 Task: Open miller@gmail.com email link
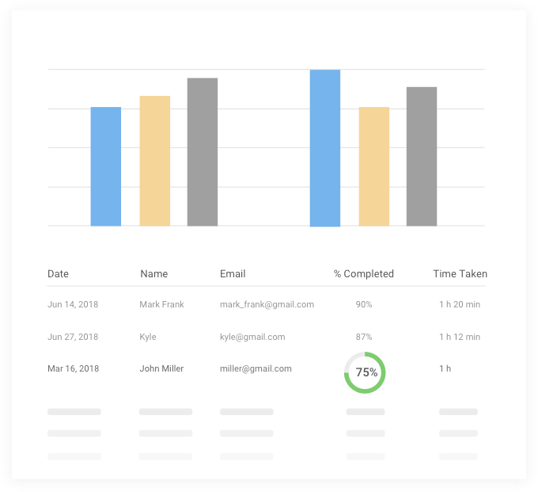coord(256,368)
